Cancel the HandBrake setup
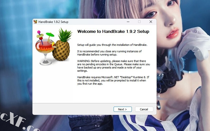This screenshot has width=210, height=131. (x=144, y=109)
